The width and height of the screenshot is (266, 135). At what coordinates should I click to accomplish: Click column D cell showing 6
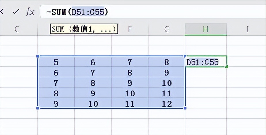point(56,72)
